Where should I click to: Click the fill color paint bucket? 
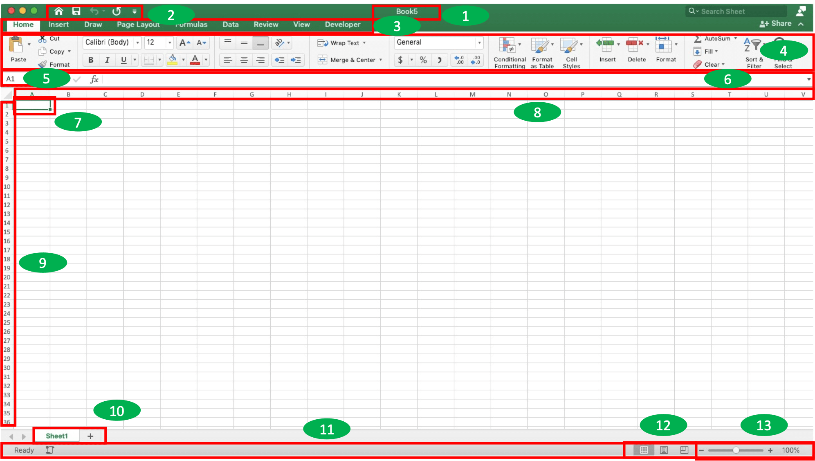173,60
